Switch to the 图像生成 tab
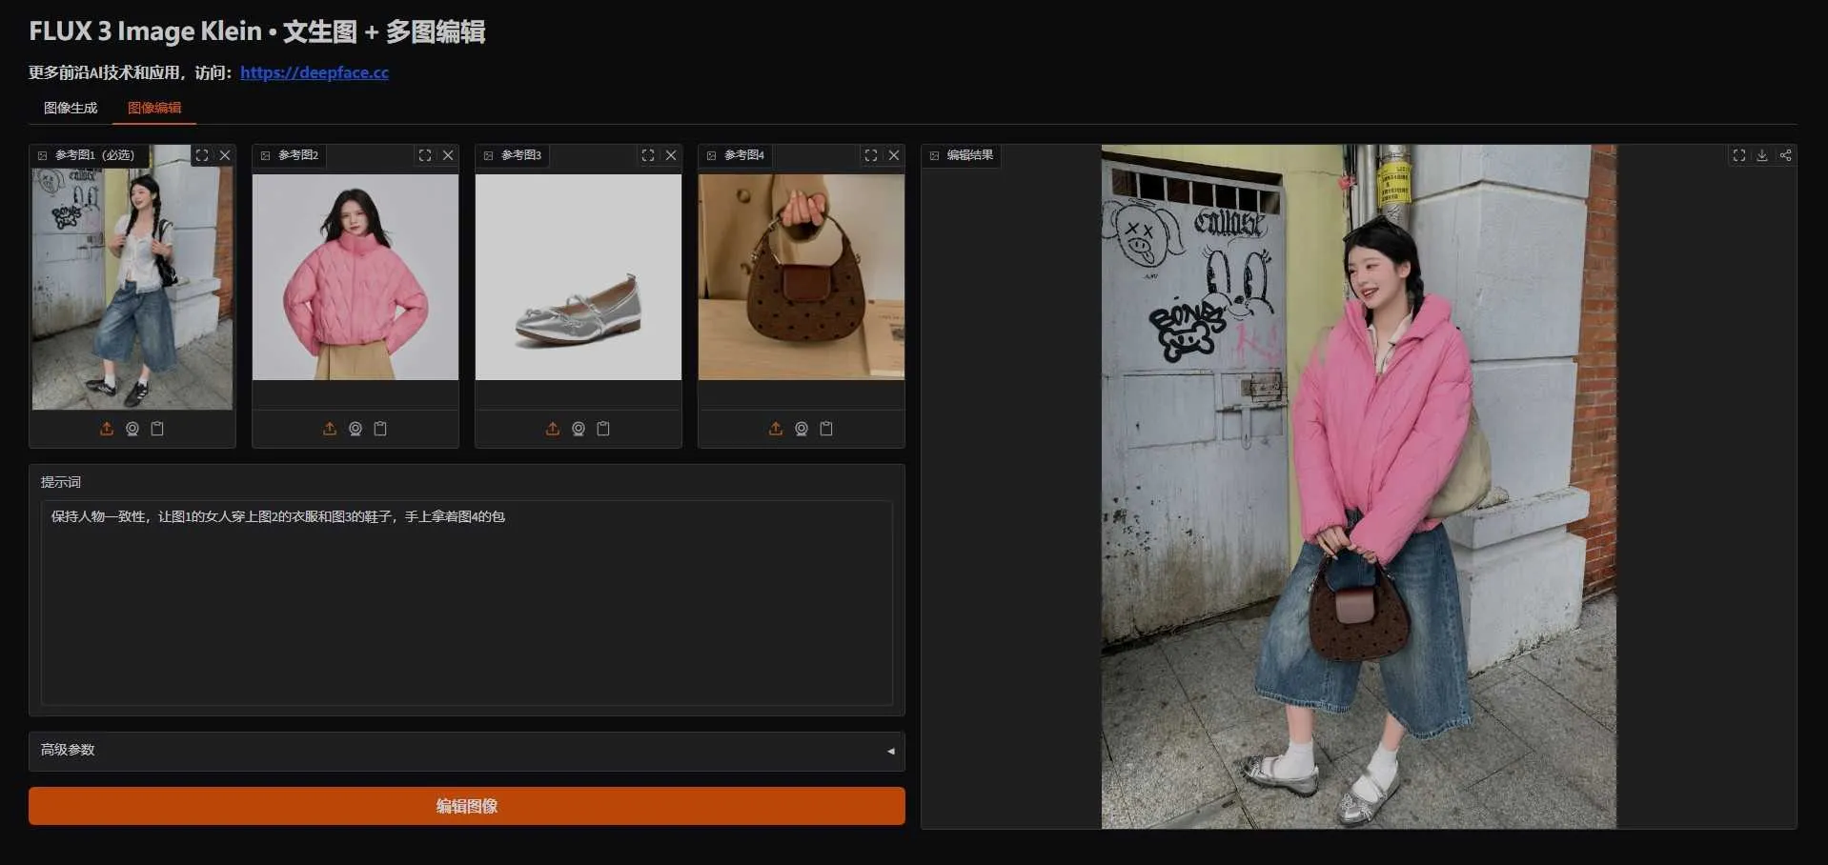Viewport: 1828px width, 865px height. pyautogui.click(x=71, y=108)
